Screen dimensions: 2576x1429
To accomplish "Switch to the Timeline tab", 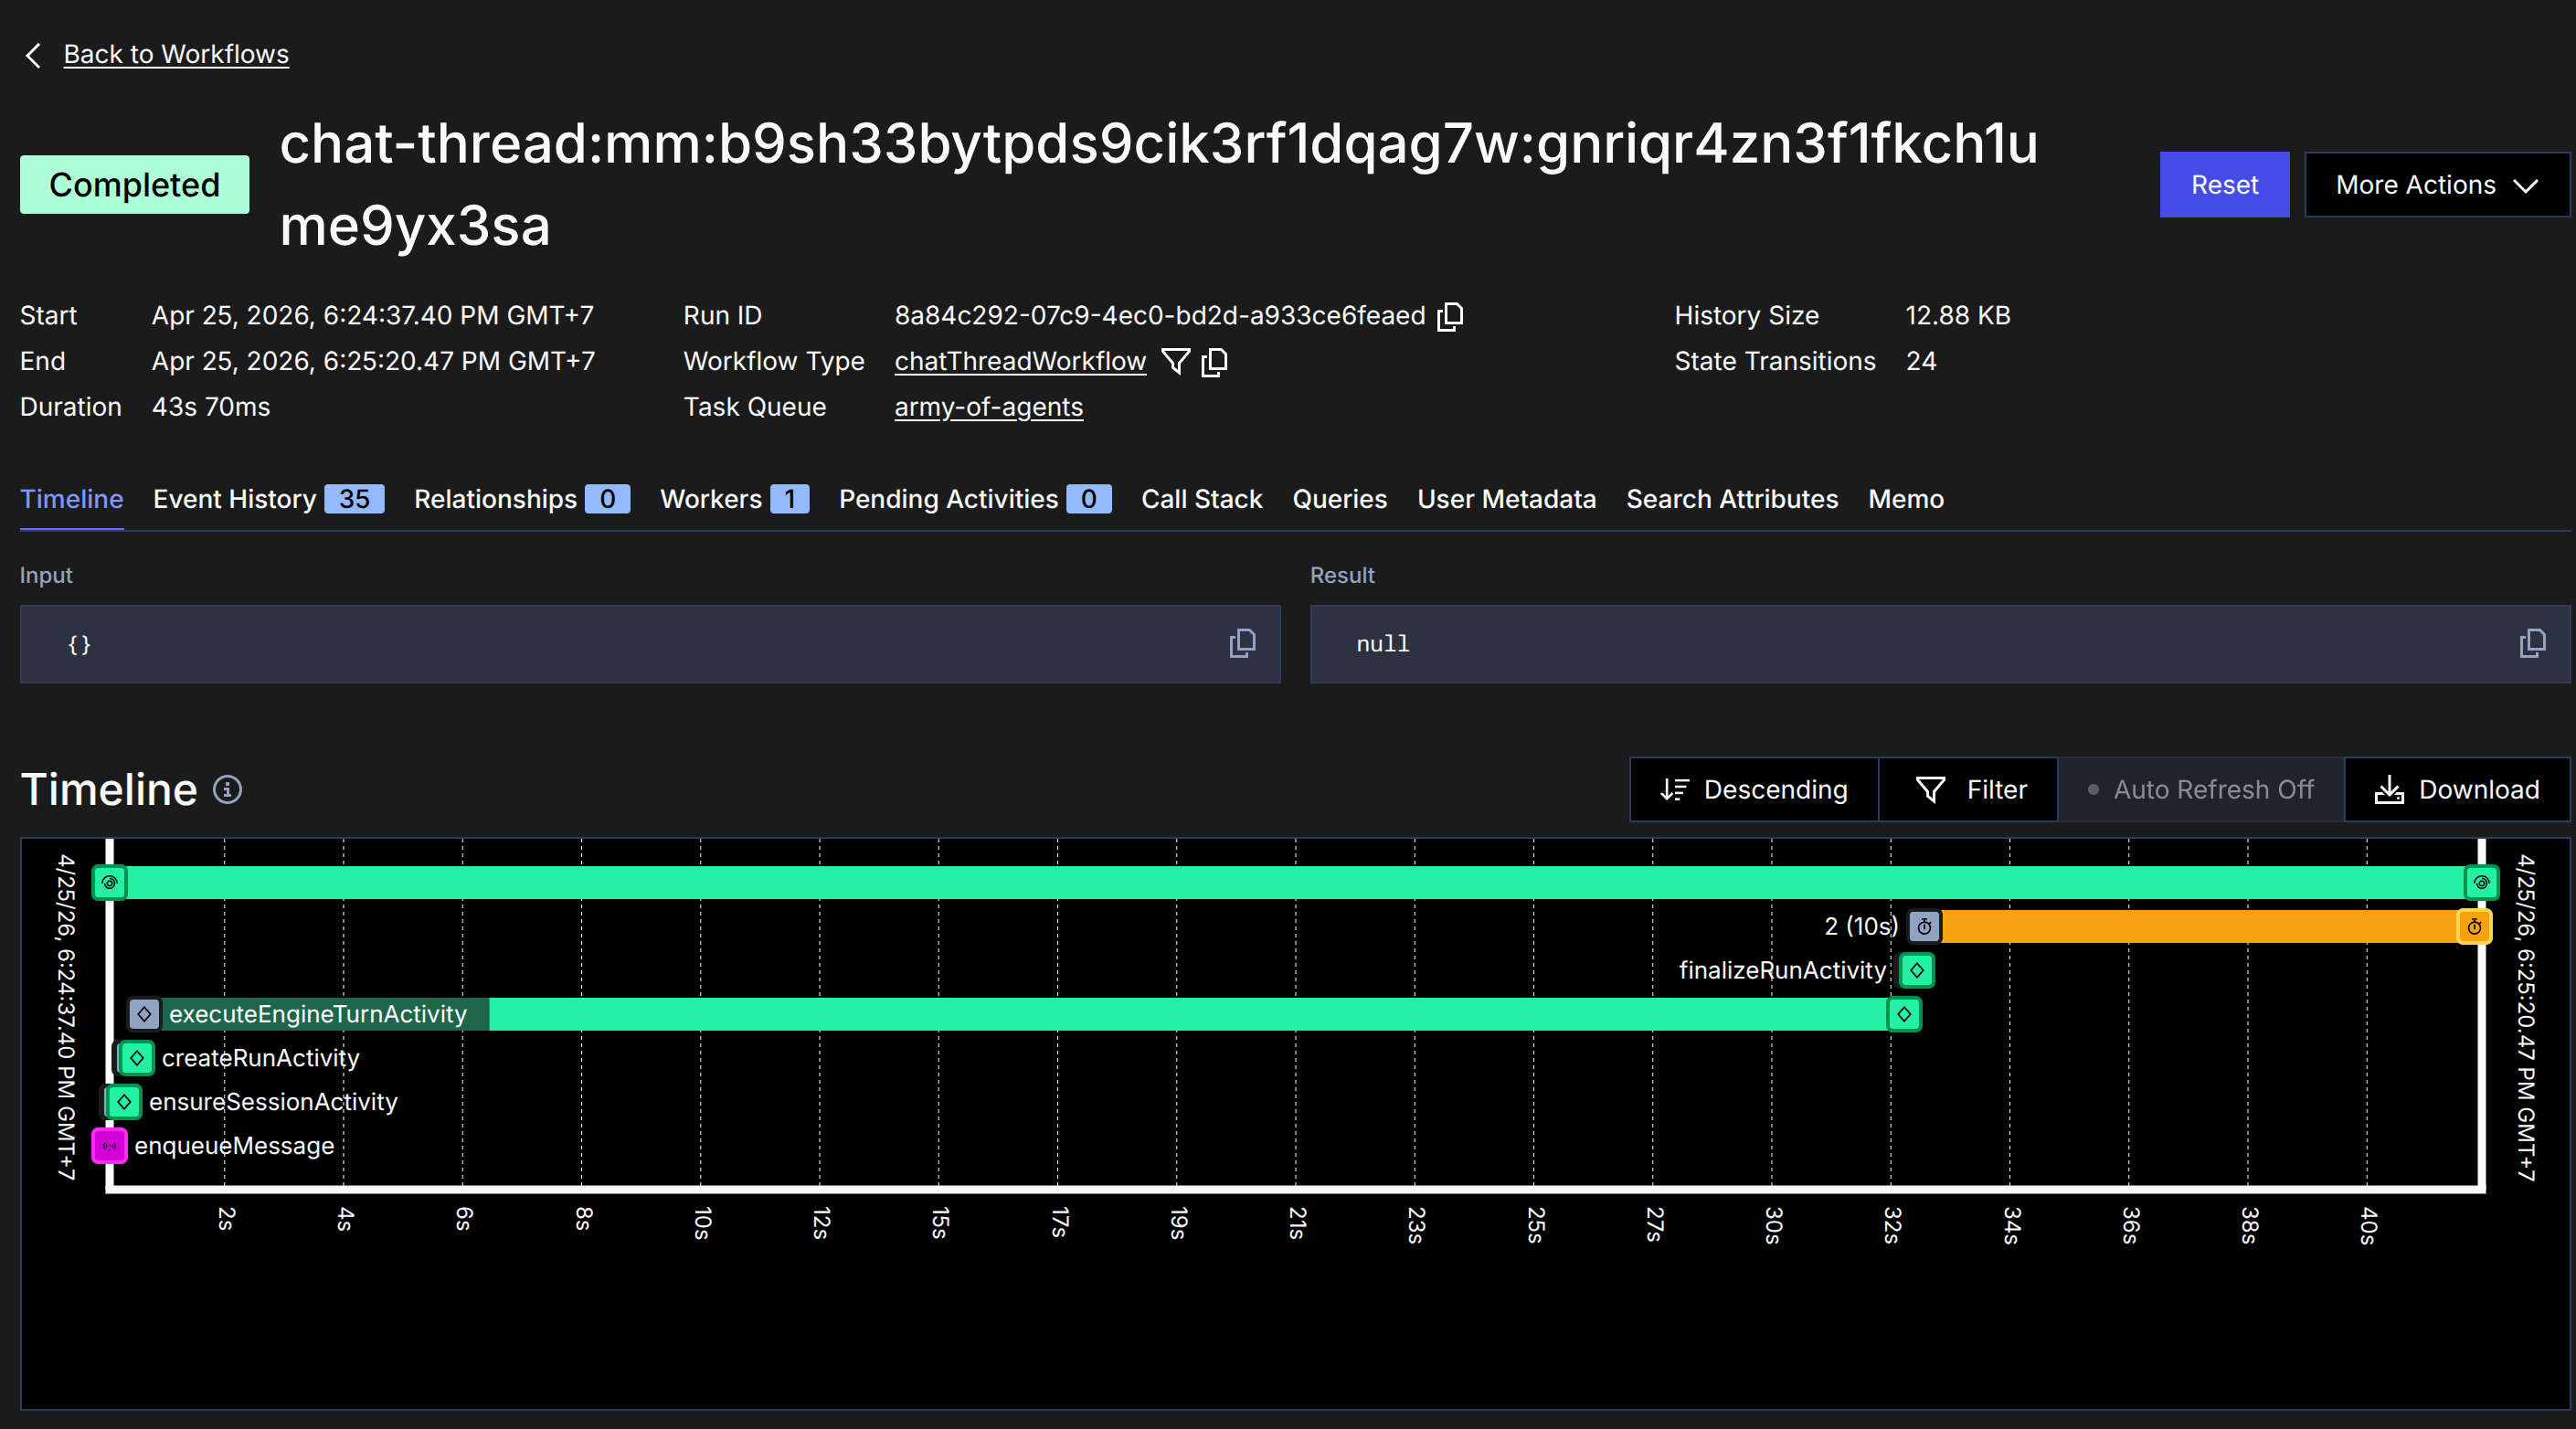I will click(72, 499).
